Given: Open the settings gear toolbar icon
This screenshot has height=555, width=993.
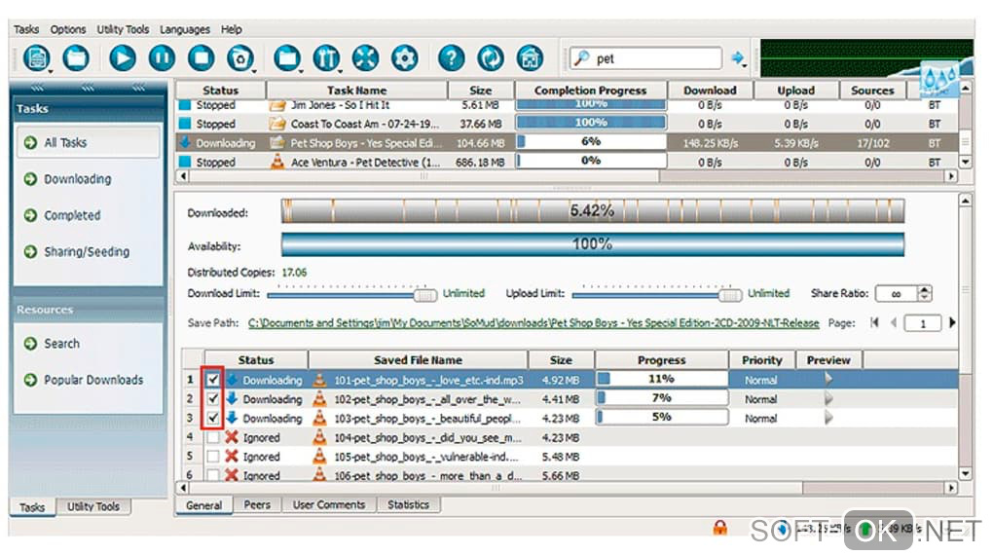Looking at the screenshot, I should click(x=404, y=58).
